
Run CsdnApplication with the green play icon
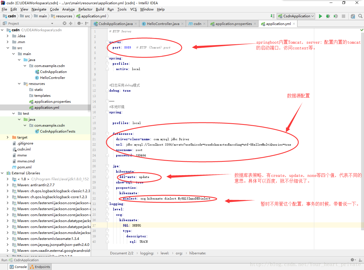(x=320, y=16)
